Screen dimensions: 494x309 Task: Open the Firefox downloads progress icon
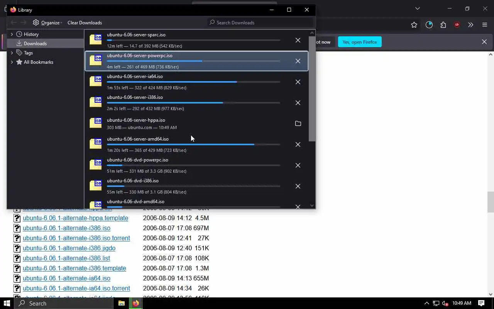click(429, 25)
